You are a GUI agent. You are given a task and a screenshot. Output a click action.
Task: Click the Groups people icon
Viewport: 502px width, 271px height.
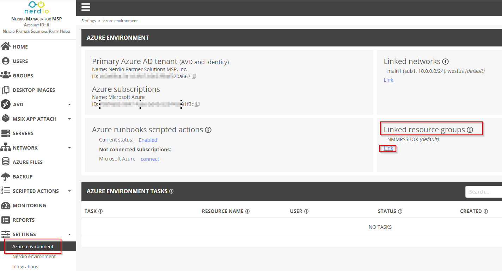6,75
